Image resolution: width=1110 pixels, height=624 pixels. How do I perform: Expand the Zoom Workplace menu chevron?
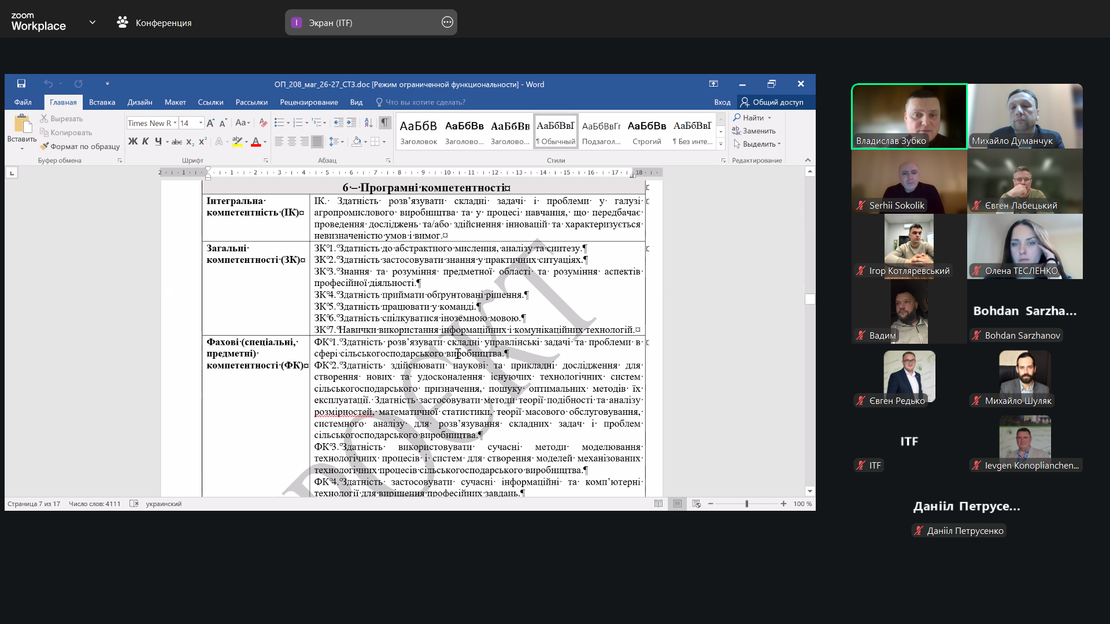92,23
